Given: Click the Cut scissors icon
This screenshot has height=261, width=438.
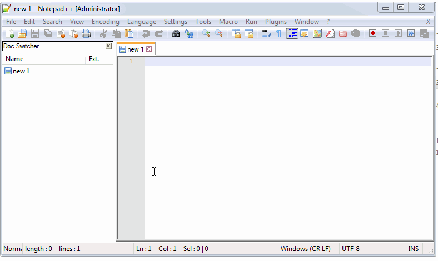Looking at the screenshot, I should [103, 33].
